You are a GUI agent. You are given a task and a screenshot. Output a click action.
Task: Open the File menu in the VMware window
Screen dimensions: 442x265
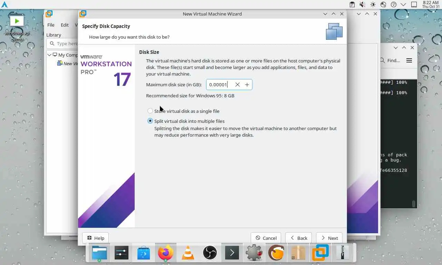click(51, 25)
